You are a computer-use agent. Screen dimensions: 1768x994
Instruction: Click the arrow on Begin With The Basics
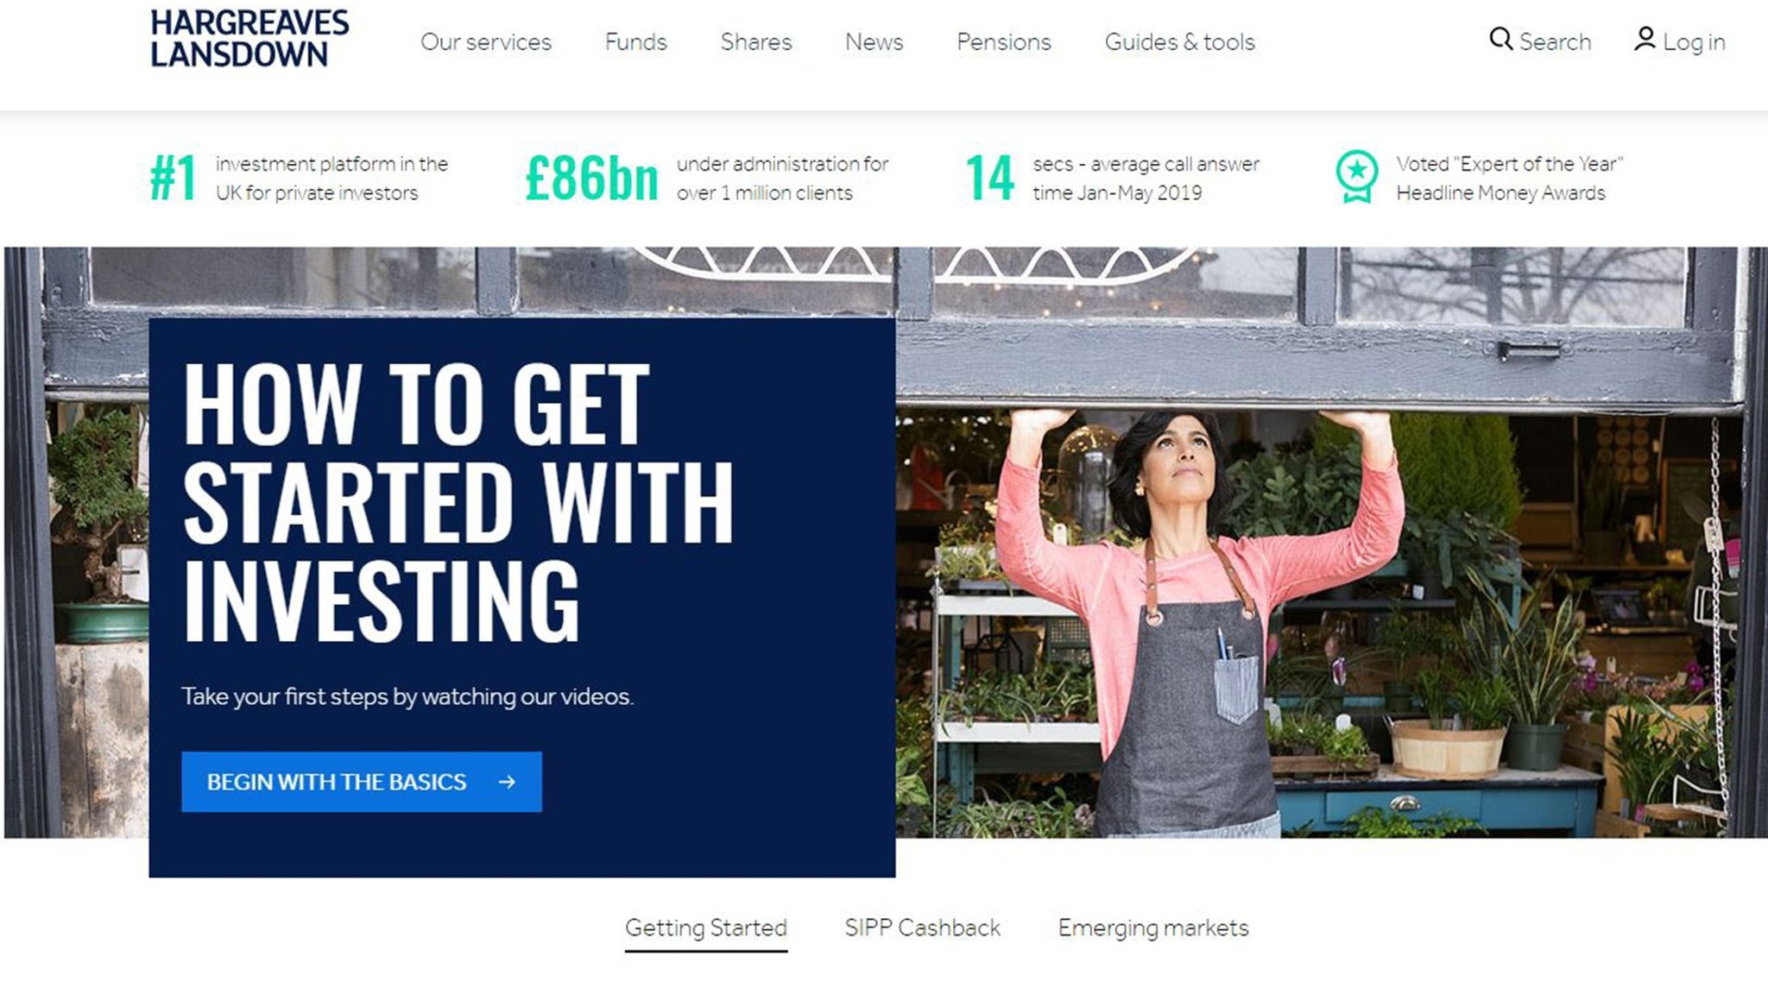(x=508, y=782)
